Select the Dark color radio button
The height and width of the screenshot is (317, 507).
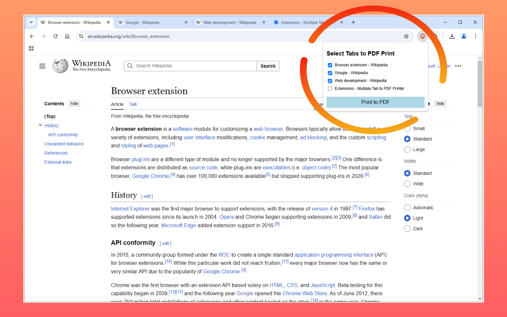tap(407, 229)
